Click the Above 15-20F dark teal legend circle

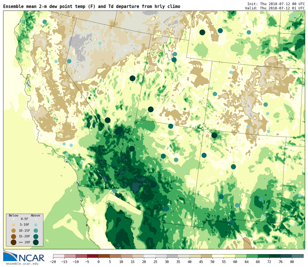(36, 236)
